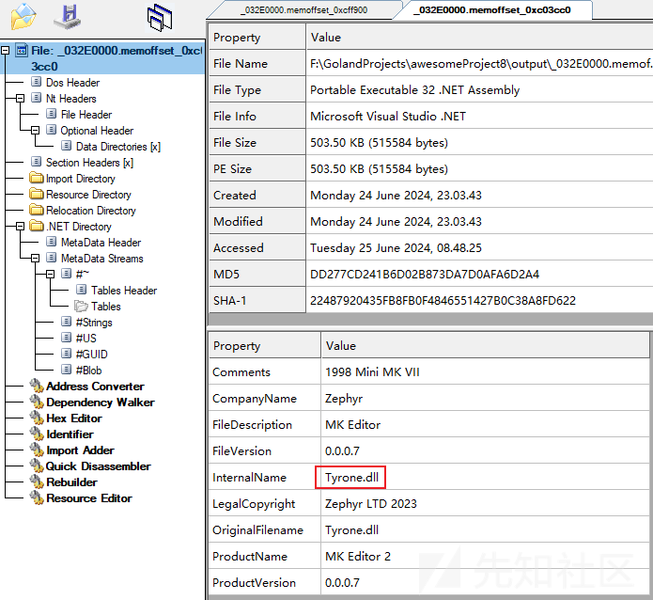653x600 pixels.
Task: Click the Data Directories page icon
Action: click(x=66, y=146)
